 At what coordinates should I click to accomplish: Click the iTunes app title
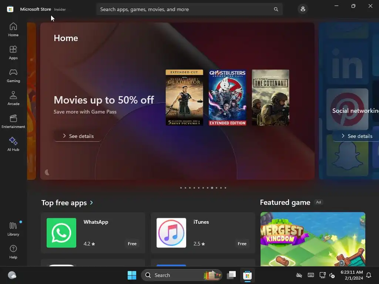(x=201, y=222)
